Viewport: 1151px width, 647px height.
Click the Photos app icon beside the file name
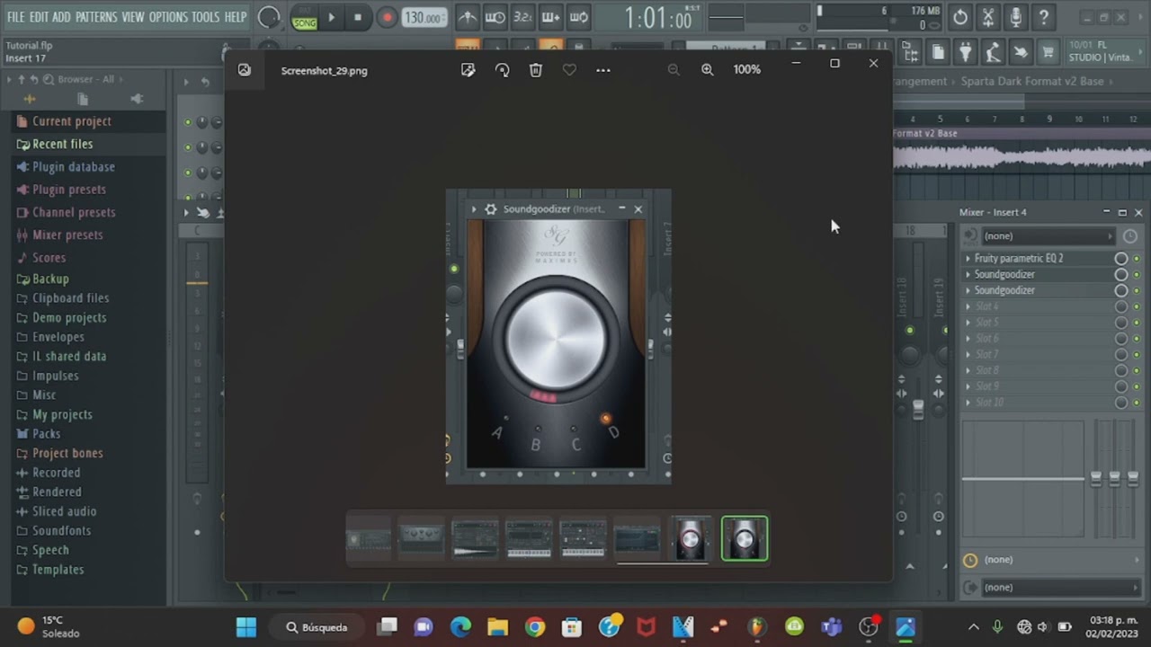coord(245,70)
